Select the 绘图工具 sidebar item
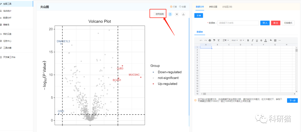The width and height of the screenshot is (301, 132). coord(16,4)
